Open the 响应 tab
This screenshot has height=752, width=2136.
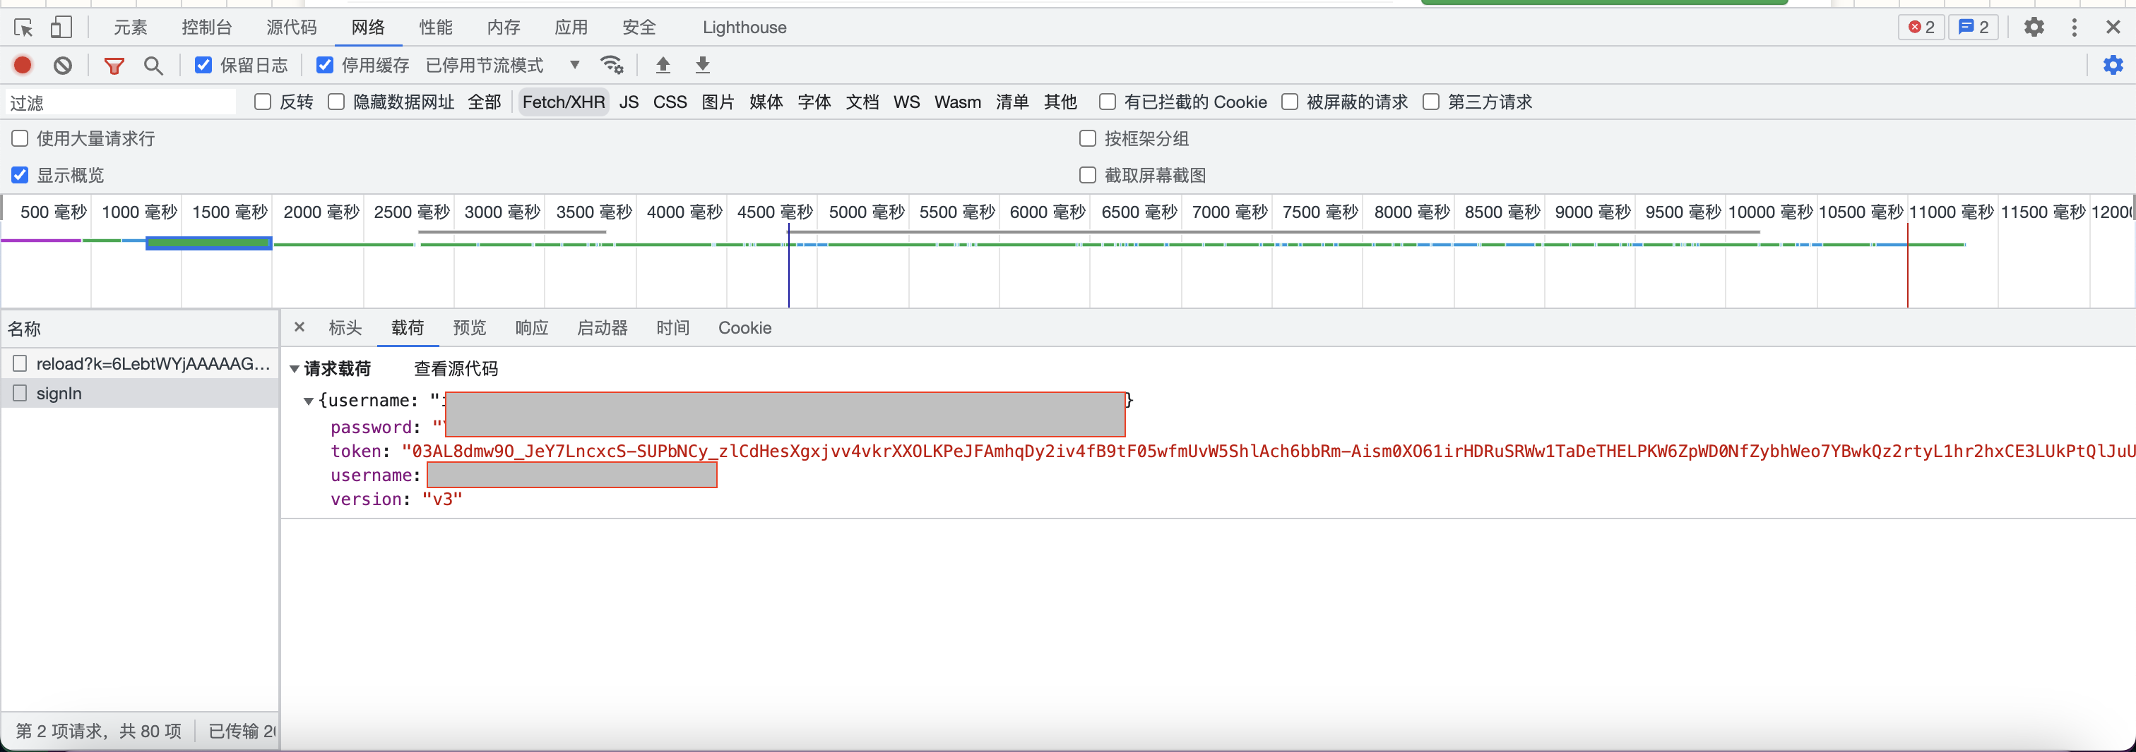[531, 328]
